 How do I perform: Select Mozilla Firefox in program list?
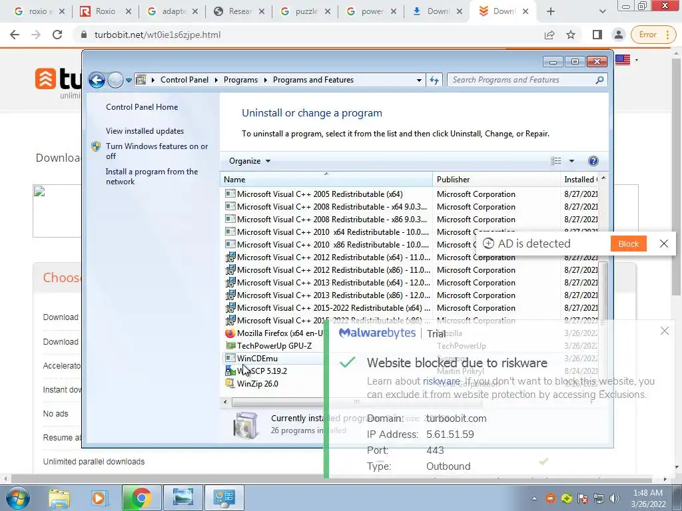(280, 333)
